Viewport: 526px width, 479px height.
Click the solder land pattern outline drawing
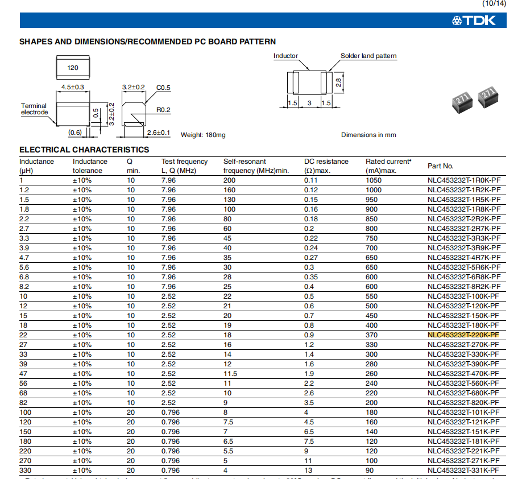click(x=309, y=82)
